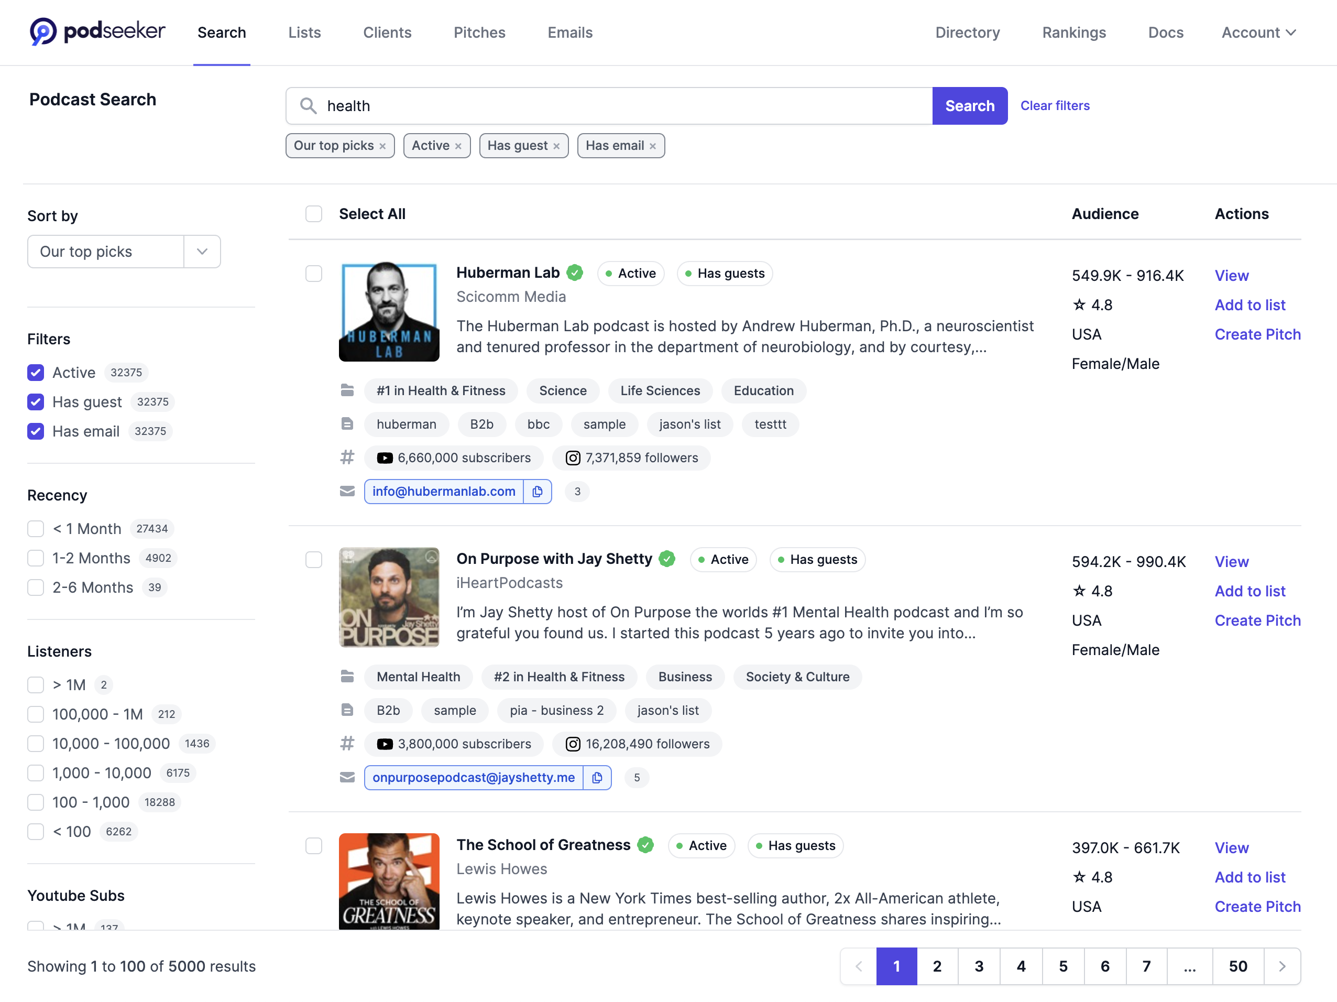The width and height of the screenshot is (1337, 1002).
Task: Click YouTube 6,660,000 subscribers badge
Action: pyautogui.click(x=454, y=458)
